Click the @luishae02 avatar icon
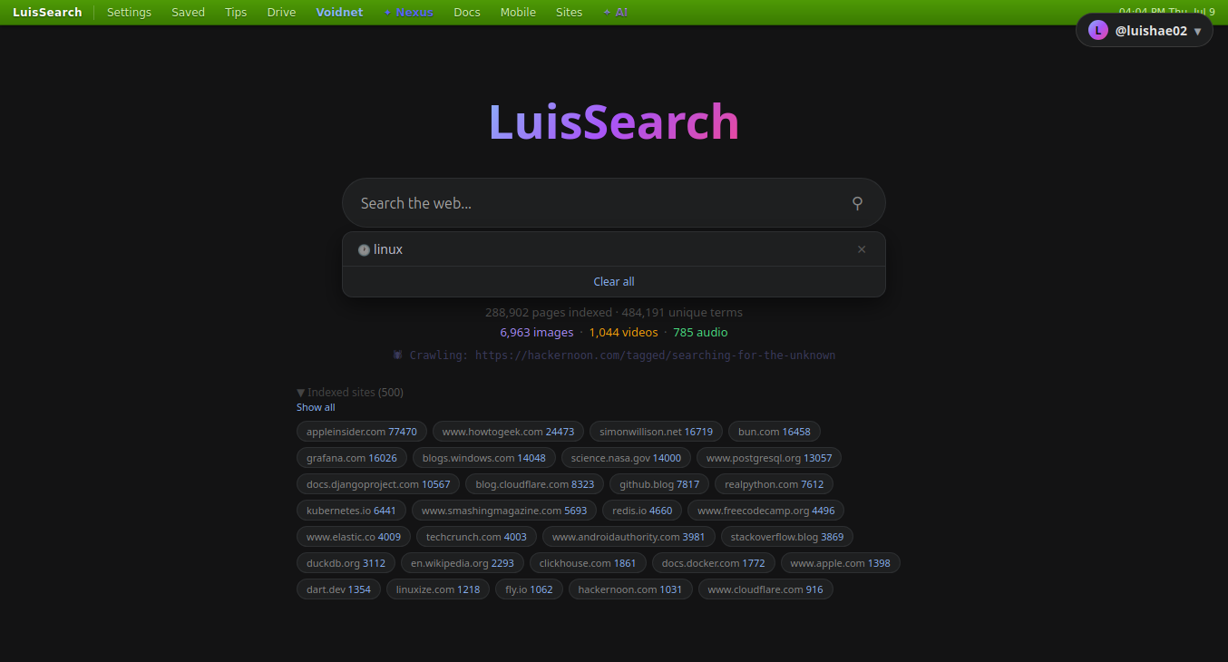The width and height of the screenshot is (1228, 662). pos(1098,30)
